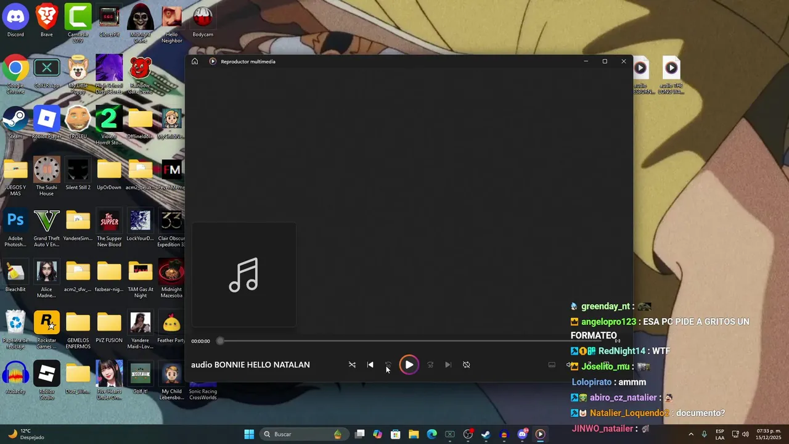Open Camtasia 2019 desktop icon

coord(78,23)
